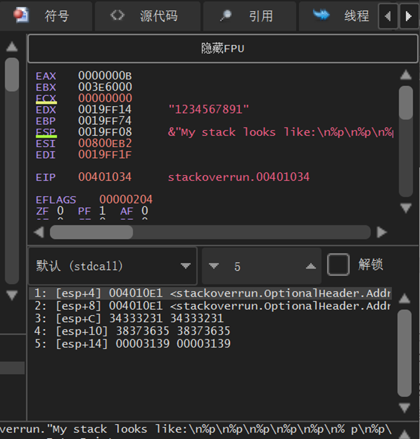Screen dimensions: 420x439
Task: Click the stackoverrun.00401034 EIP label
Action: [x=239, y=177]
